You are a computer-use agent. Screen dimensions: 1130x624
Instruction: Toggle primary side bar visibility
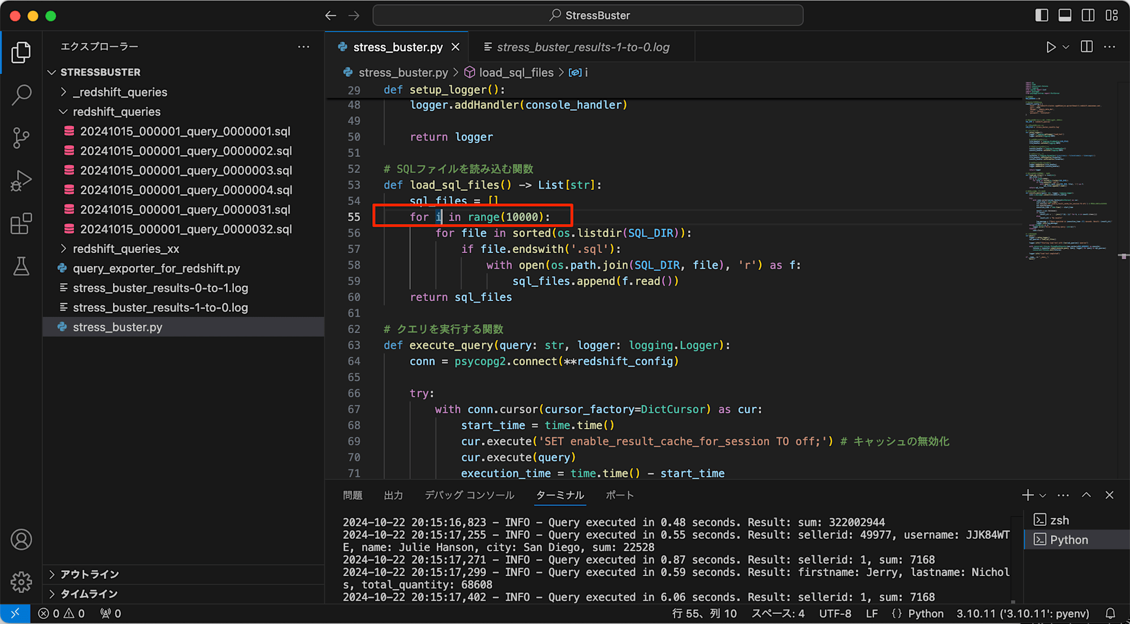[x=1041, y=15]
